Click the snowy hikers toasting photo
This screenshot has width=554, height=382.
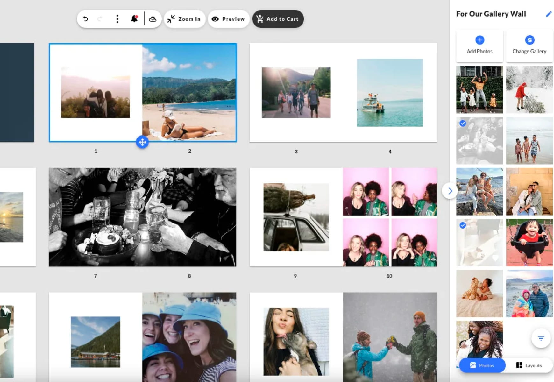coord(390,337)
